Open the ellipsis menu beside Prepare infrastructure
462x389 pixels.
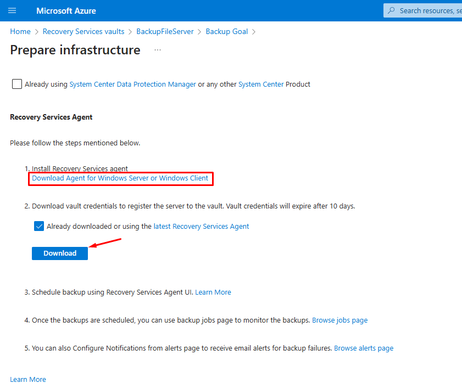[158, 50]
